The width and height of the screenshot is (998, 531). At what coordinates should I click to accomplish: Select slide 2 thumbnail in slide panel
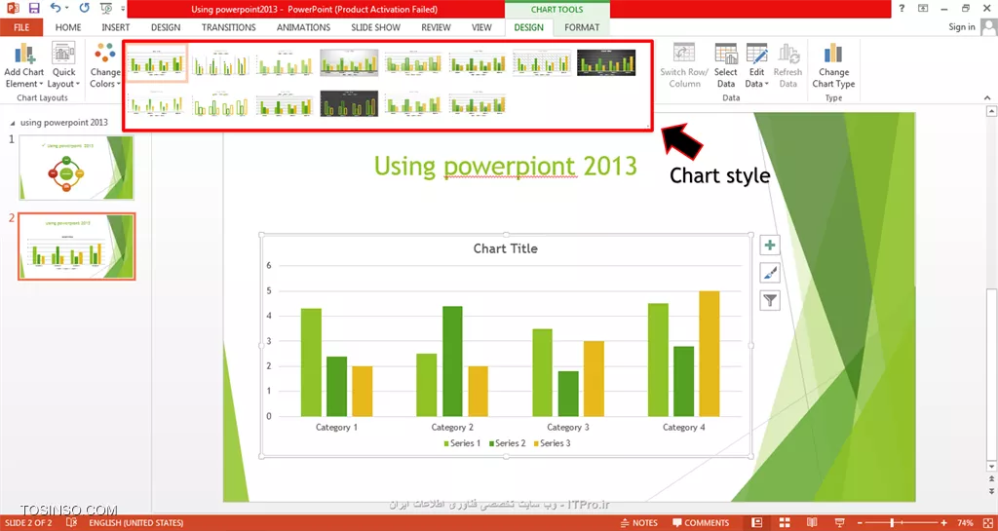[76, 247]
